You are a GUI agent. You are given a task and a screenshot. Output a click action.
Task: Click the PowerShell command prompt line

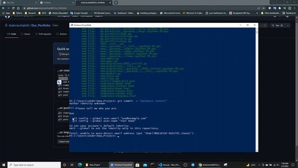[94, 136]
